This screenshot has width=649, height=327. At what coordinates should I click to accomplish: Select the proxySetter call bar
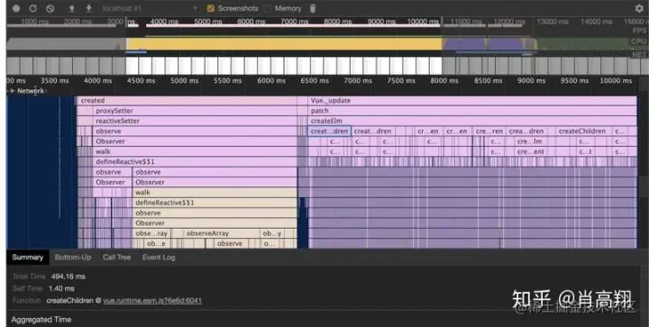coord(195,111)
